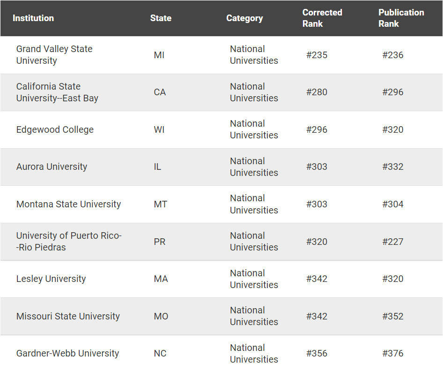Click the Edgewood College institution name
Screen dimensions: 443x372
pyautogui.click(x=55, y=130)
